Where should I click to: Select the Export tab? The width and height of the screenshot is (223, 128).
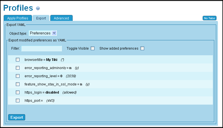pyautogui.click(x=41, y=18)
